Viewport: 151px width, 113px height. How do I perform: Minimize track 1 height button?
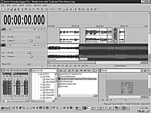7,29
